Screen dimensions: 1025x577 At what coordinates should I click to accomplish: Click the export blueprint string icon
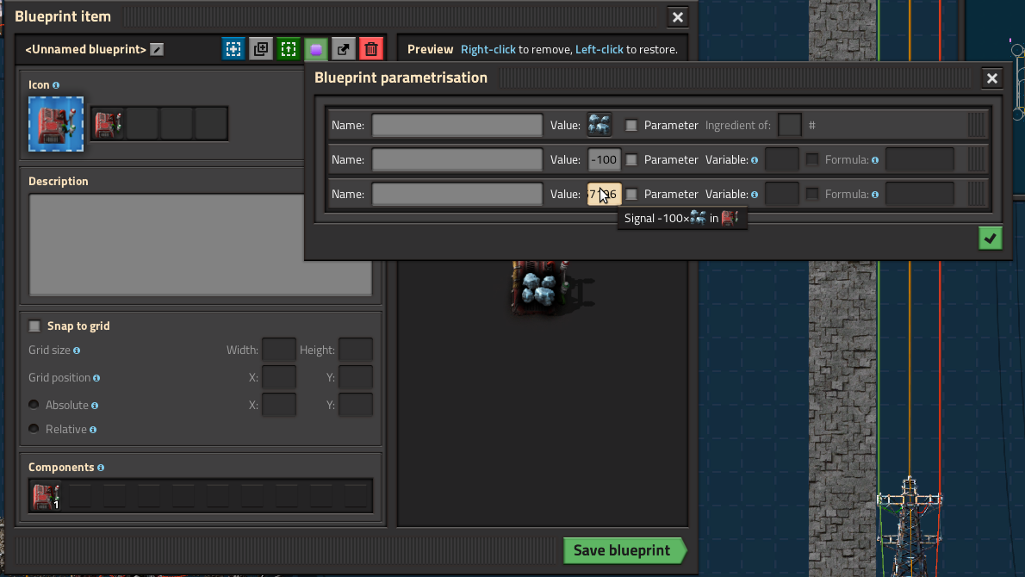(x=344, y=49)
